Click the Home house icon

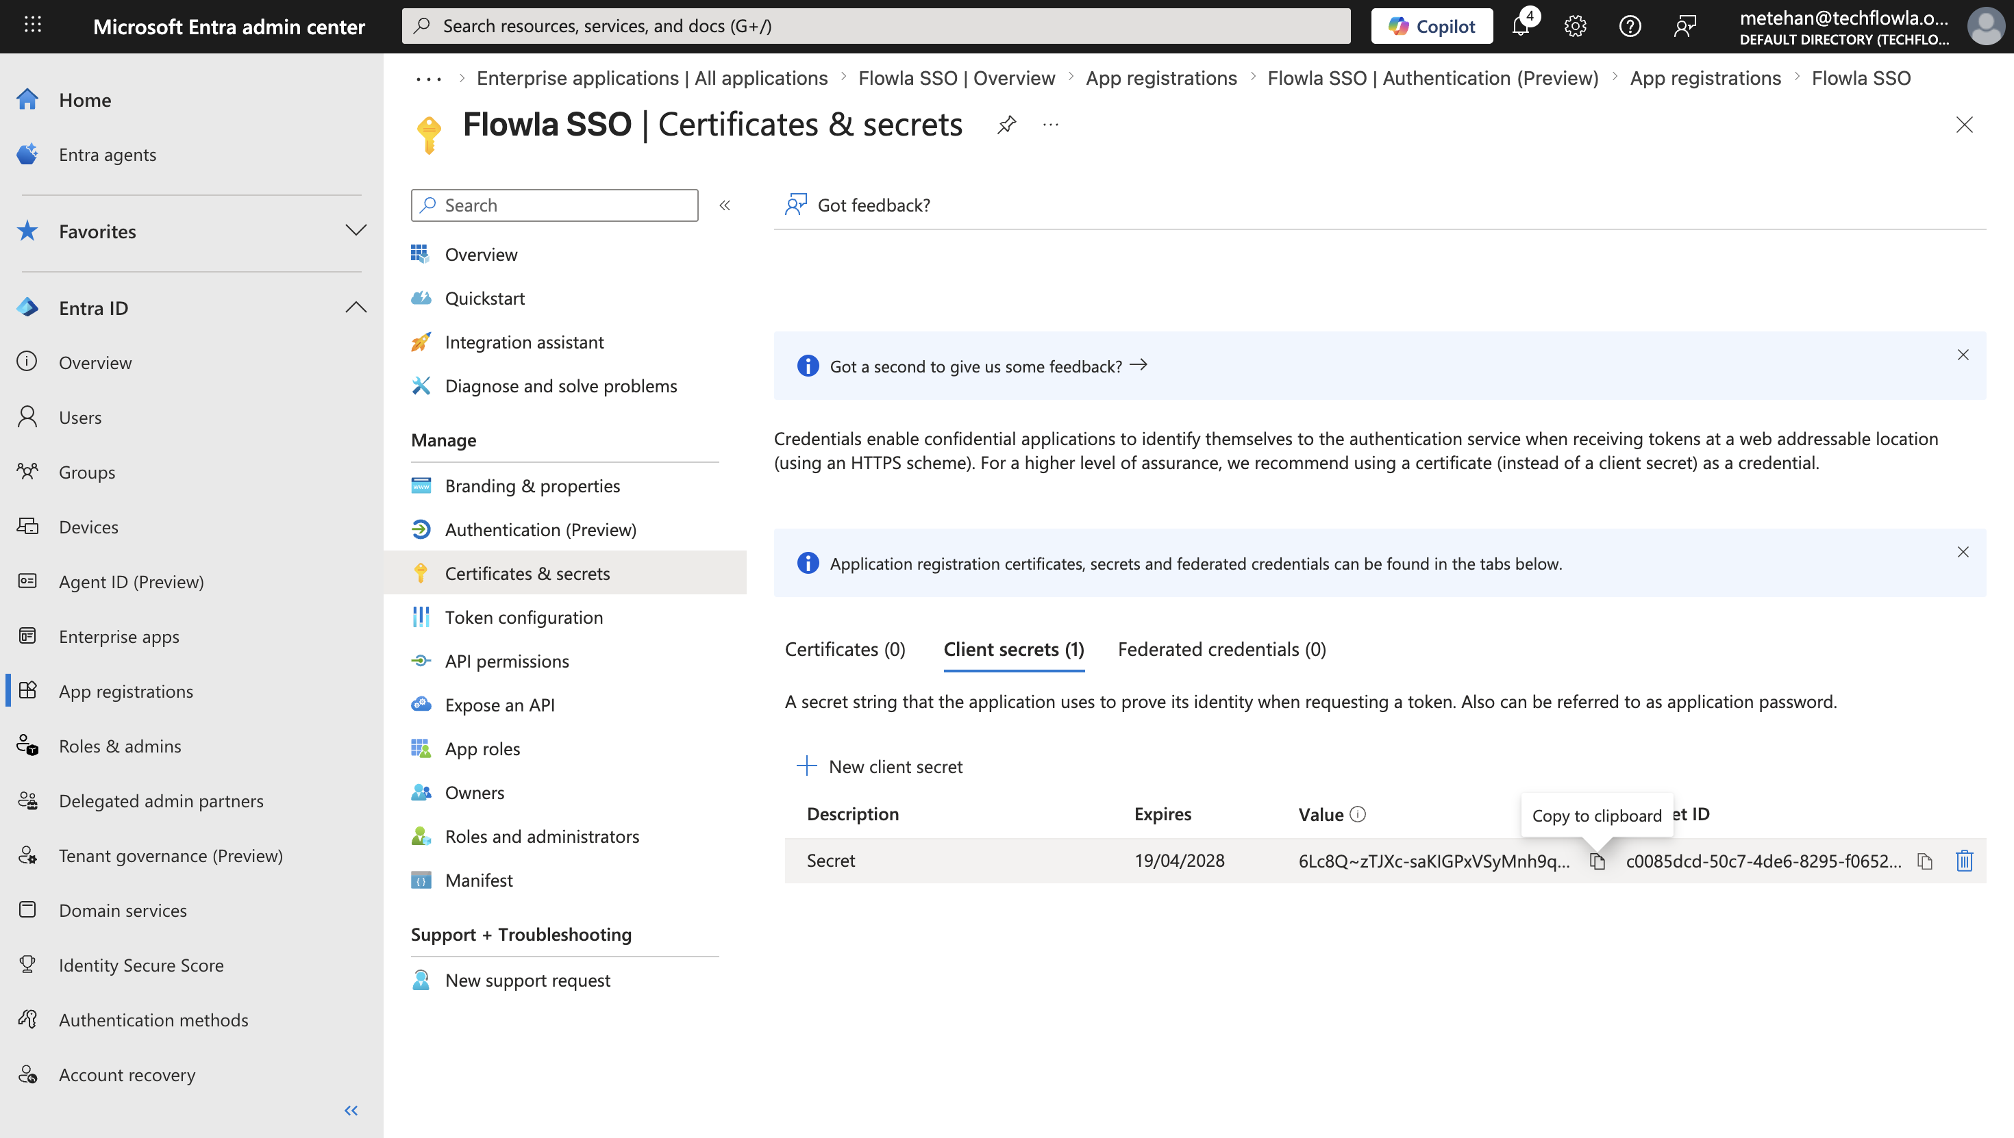point(27,99)
